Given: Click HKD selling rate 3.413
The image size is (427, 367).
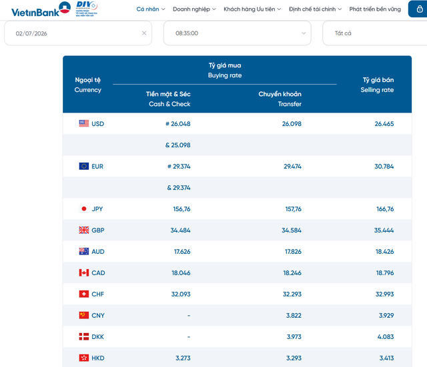Looking at the screenshot, I should pos(387,358).
